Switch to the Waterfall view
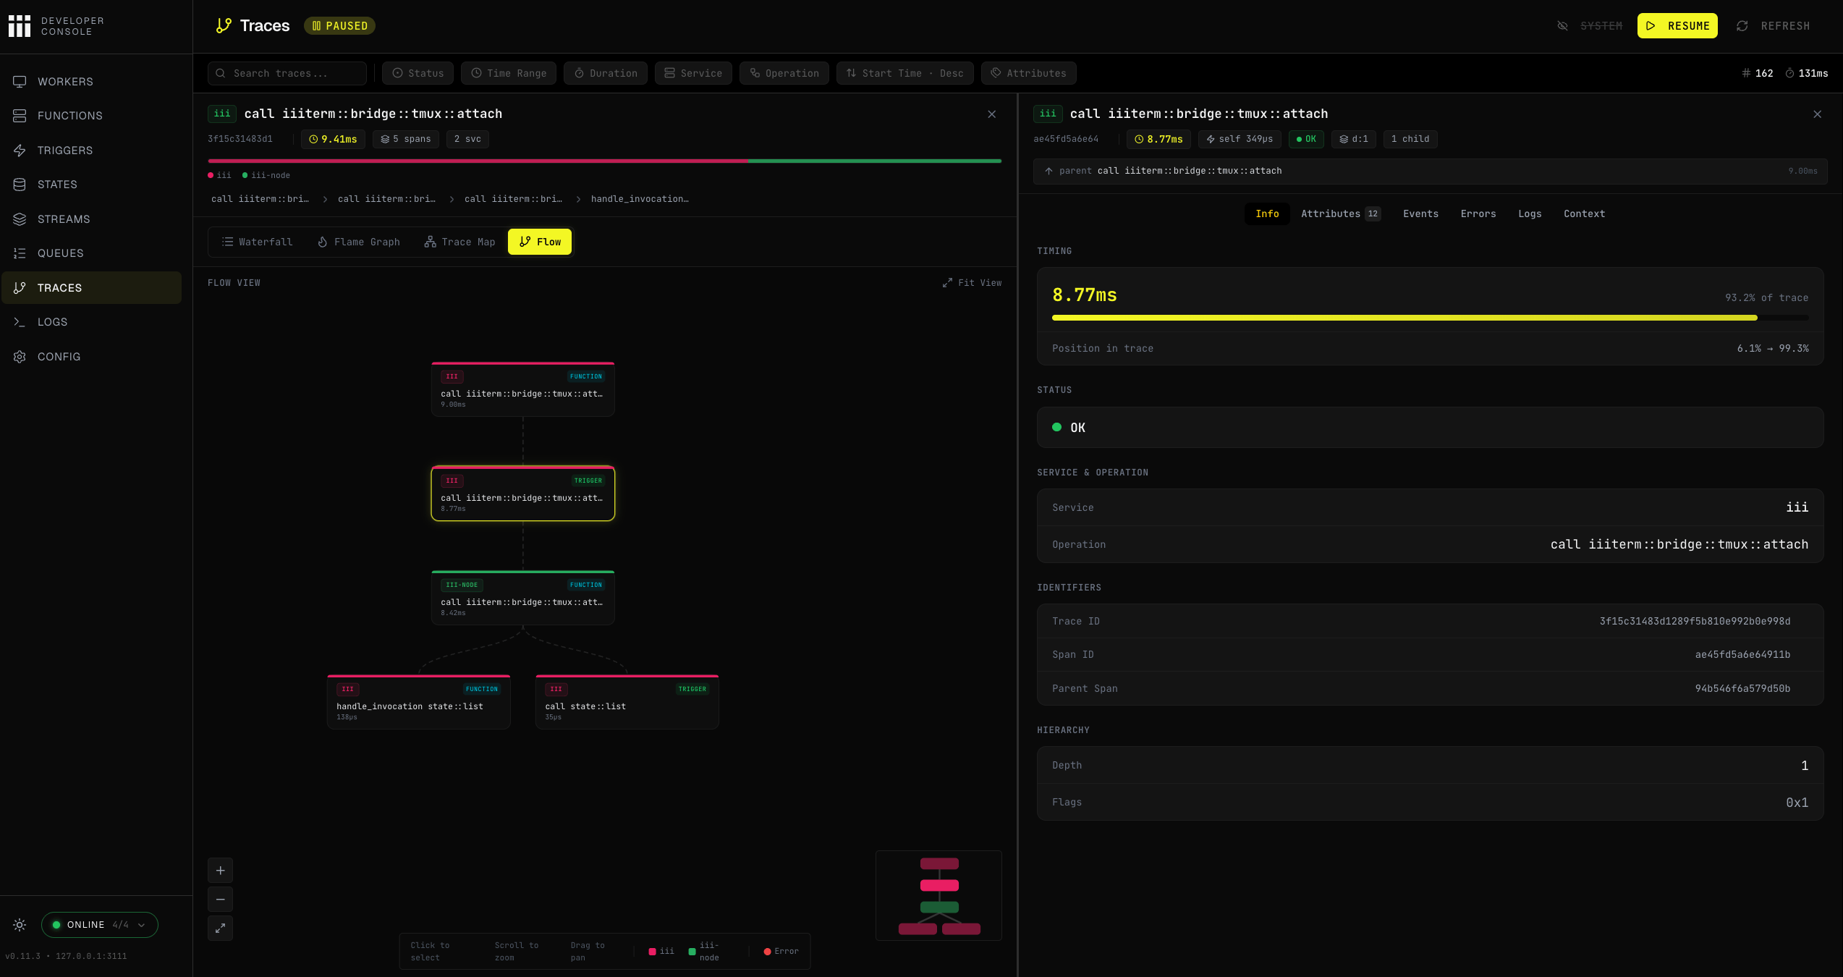This screenshot has height=977, width=1843. coord(258,242)
